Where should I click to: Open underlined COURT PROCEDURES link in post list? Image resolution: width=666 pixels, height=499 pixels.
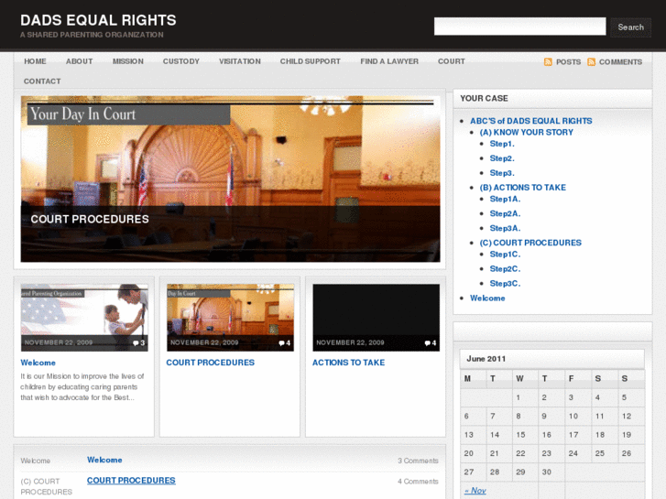click(131, 481)
